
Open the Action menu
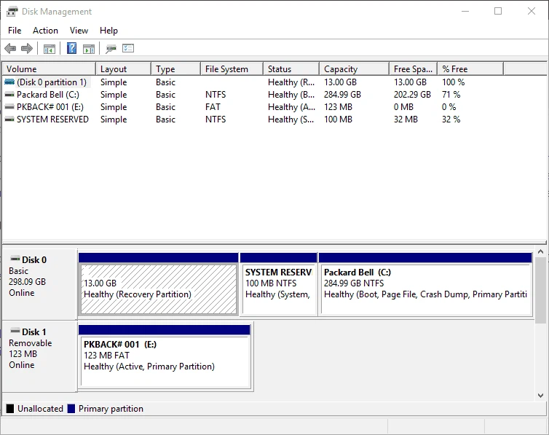click(x=45, y=31)
